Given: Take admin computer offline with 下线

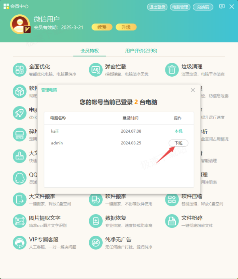Looking at the screenshot, I should (x=178, y=143).
